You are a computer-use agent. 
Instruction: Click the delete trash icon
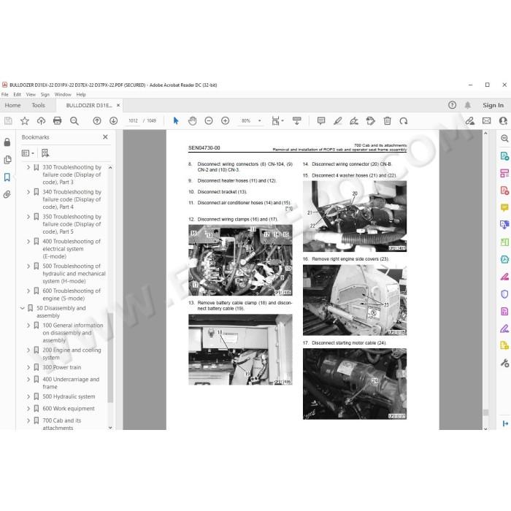coord(387,121)
